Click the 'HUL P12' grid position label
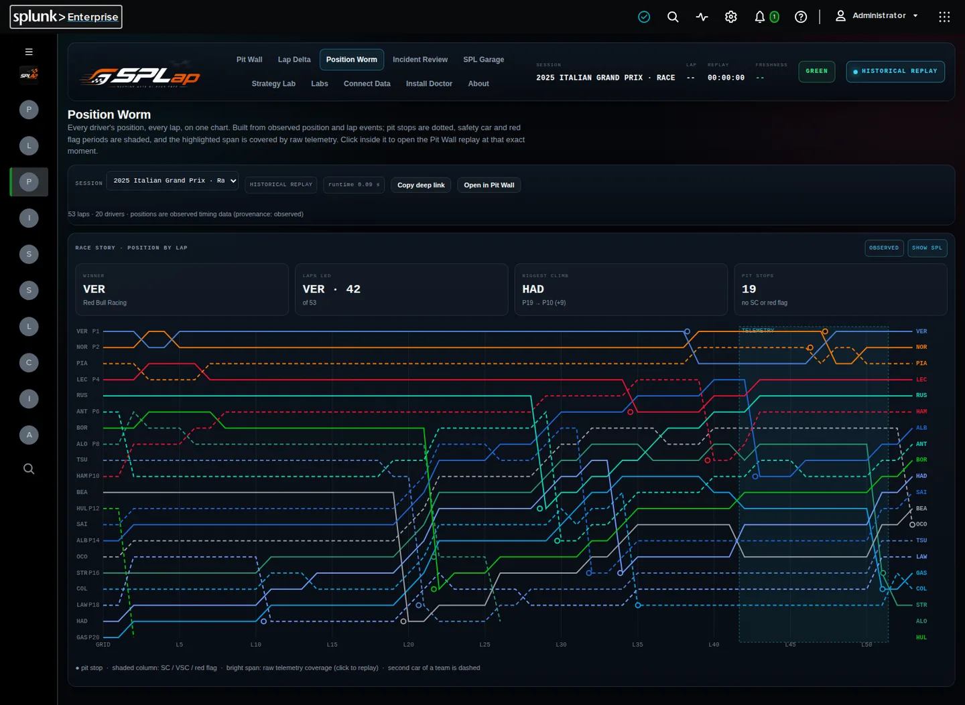Image resolution: width=965 pixels, height=705 pixels. 88,509
